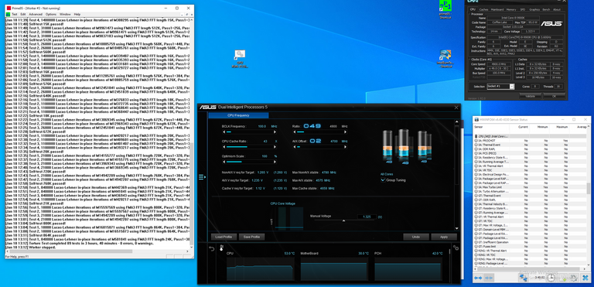The image size is (594, 287).
Task: Decrease CPU Cache Ratio with left arrow
Action: point(223,147)
